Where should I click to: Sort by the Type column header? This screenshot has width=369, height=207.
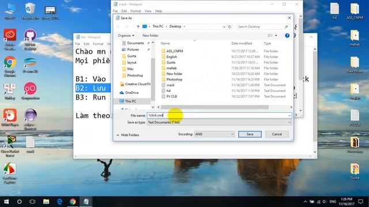[268, 44]
